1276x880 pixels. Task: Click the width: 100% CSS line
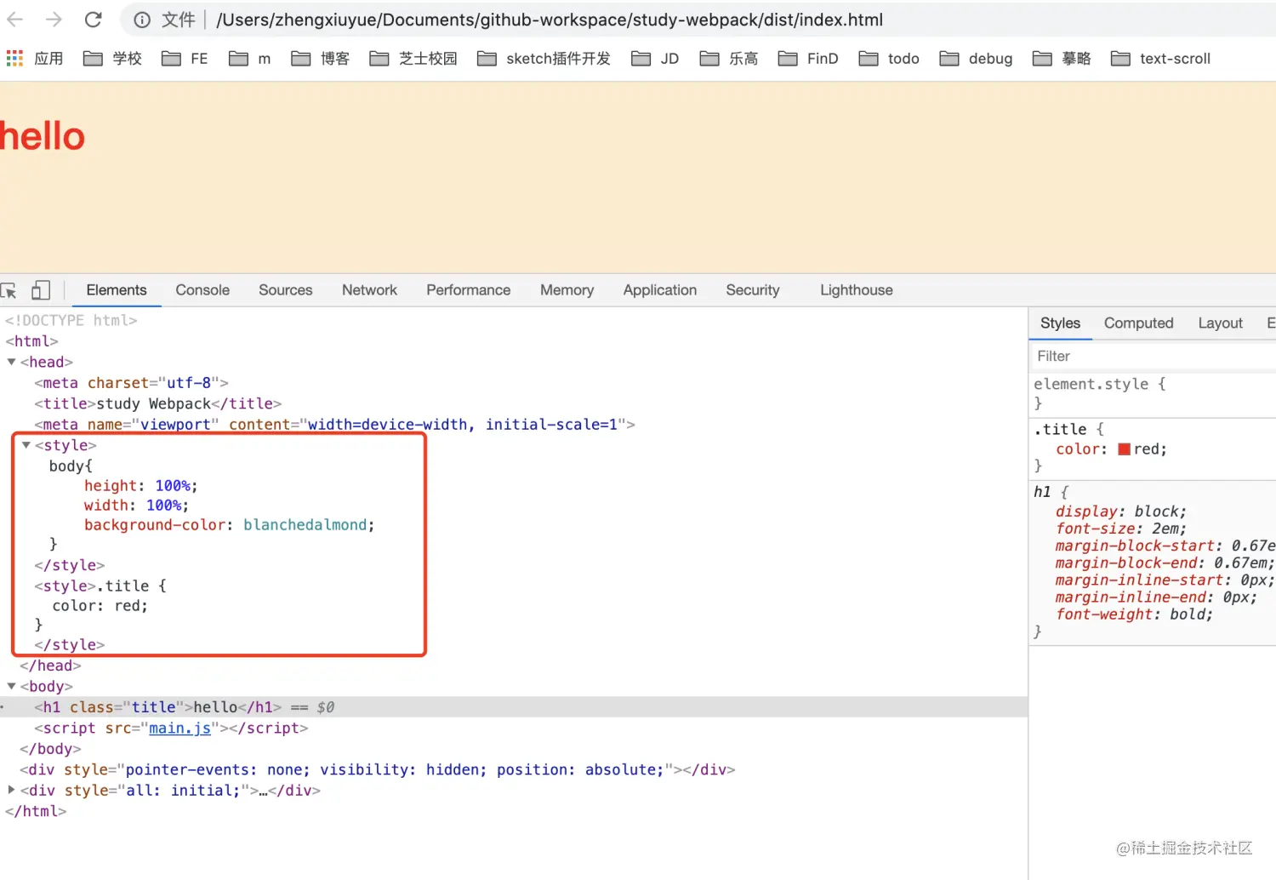(x=136, y=506)
